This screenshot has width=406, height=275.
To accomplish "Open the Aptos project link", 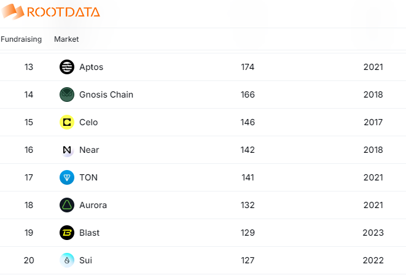I will coord(91,67).
